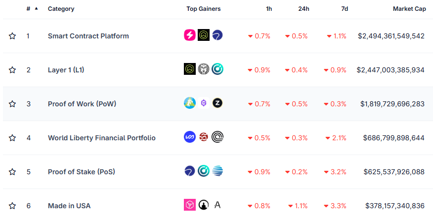Open the Made in USA category link
This screenshot has height=221, width=433.
69,206
